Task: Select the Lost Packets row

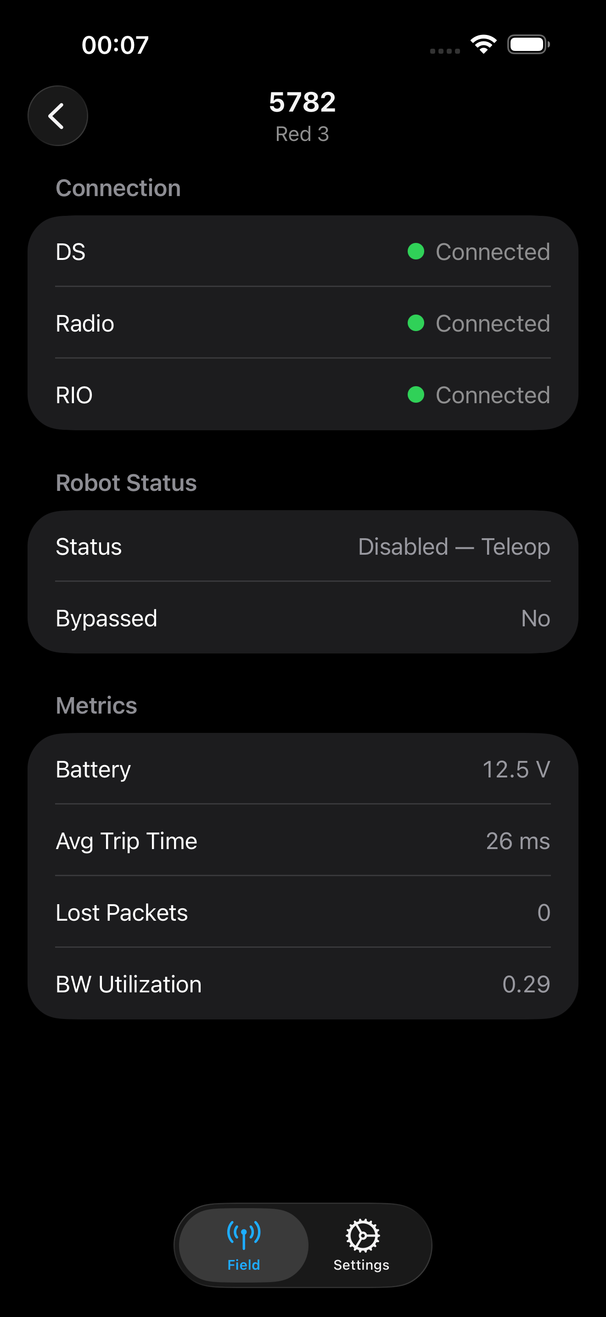Action: (303, 912)
